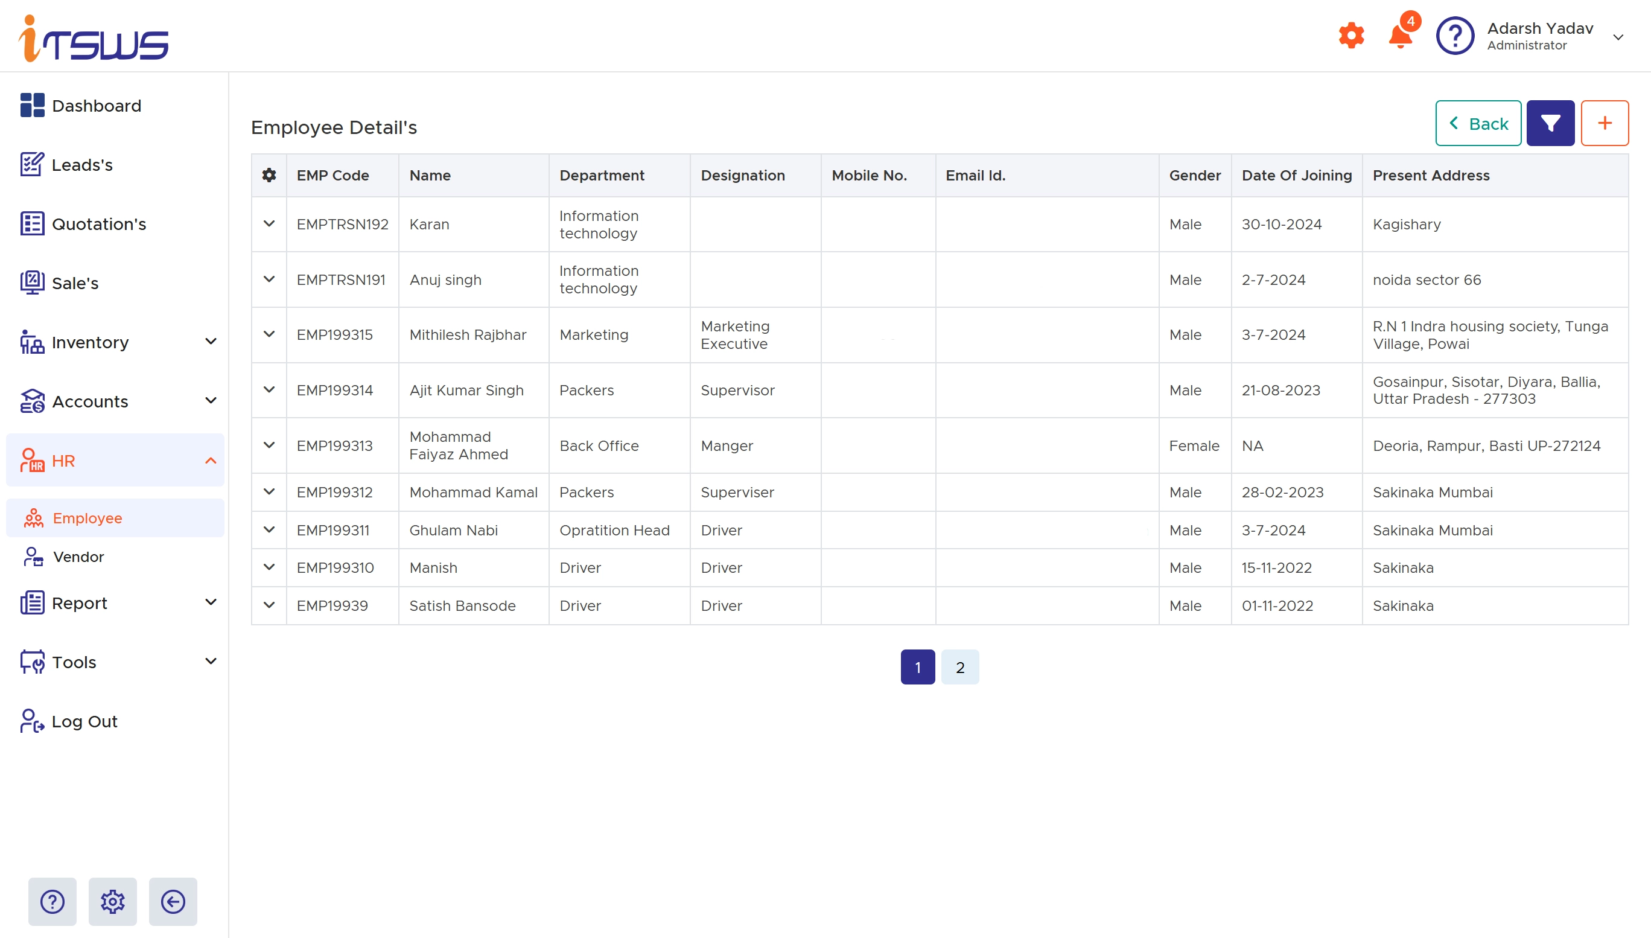This screenshot has width=1651, height=938.
Task: Click the settings gear in top bar
Action: pyautogui.click(x=1350, y=36)
